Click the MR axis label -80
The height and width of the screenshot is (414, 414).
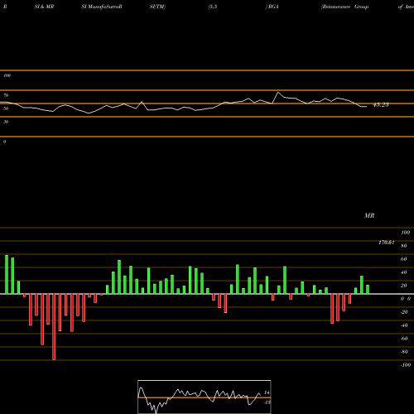(404, 352)
